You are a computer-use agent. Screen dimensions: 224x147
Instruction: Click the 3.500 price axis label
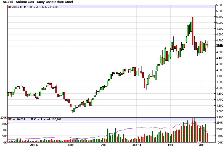220,111
